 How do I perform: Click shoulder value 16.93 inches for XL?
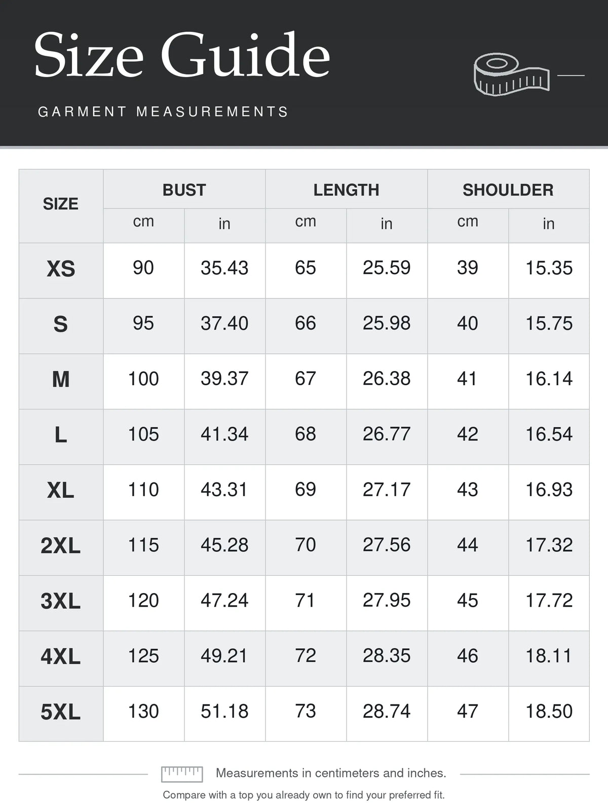(549, 490)
